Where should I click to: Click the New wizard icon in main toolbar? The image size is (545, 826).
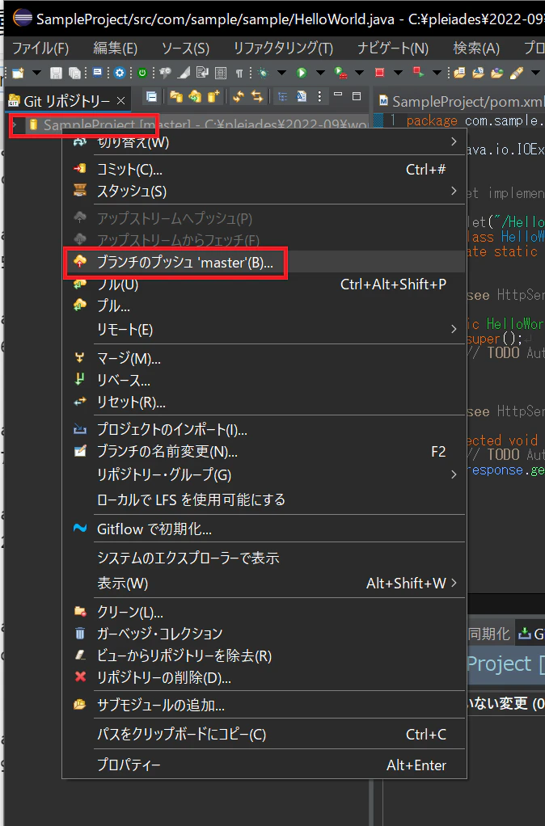click(x=18, y=73)
